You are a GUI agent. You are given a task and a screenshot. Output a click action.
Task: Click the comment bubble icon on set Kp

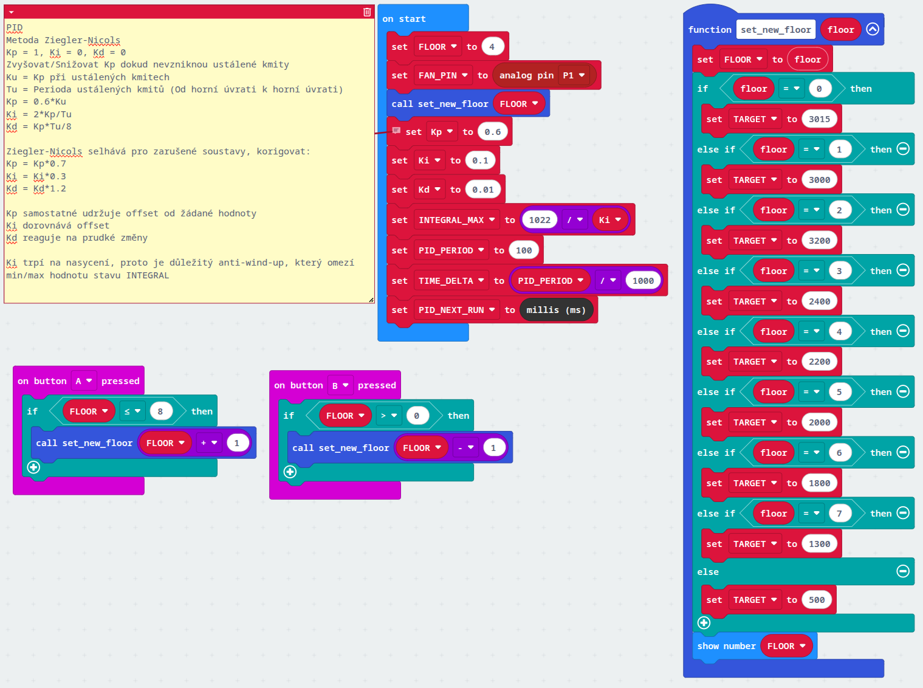coord(396,131)
